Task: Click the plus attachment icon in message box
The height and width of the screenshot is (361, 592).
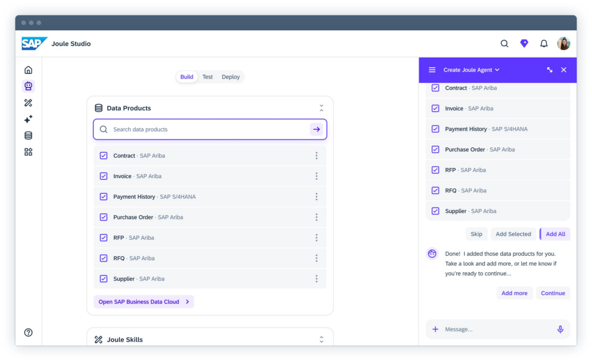Action: [435, 329]
